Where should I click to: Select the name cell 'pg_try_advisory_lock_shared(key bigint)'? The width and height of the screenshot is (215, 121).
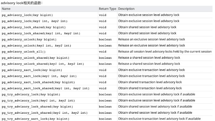(37, 107)
